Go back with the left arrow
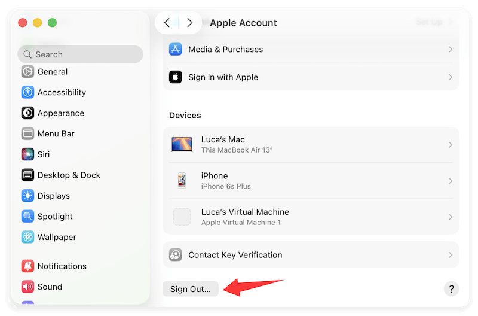This screenshot has width=478, height=316. click(167, 23)
